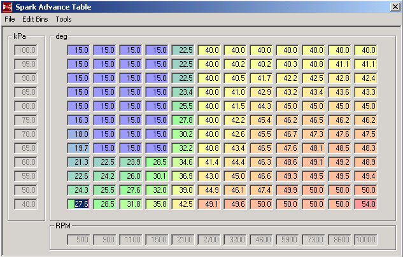This screenshot has width=403, height=257.
Task: Select the spark cell with value 16.3
Action: tap(78, 120)
